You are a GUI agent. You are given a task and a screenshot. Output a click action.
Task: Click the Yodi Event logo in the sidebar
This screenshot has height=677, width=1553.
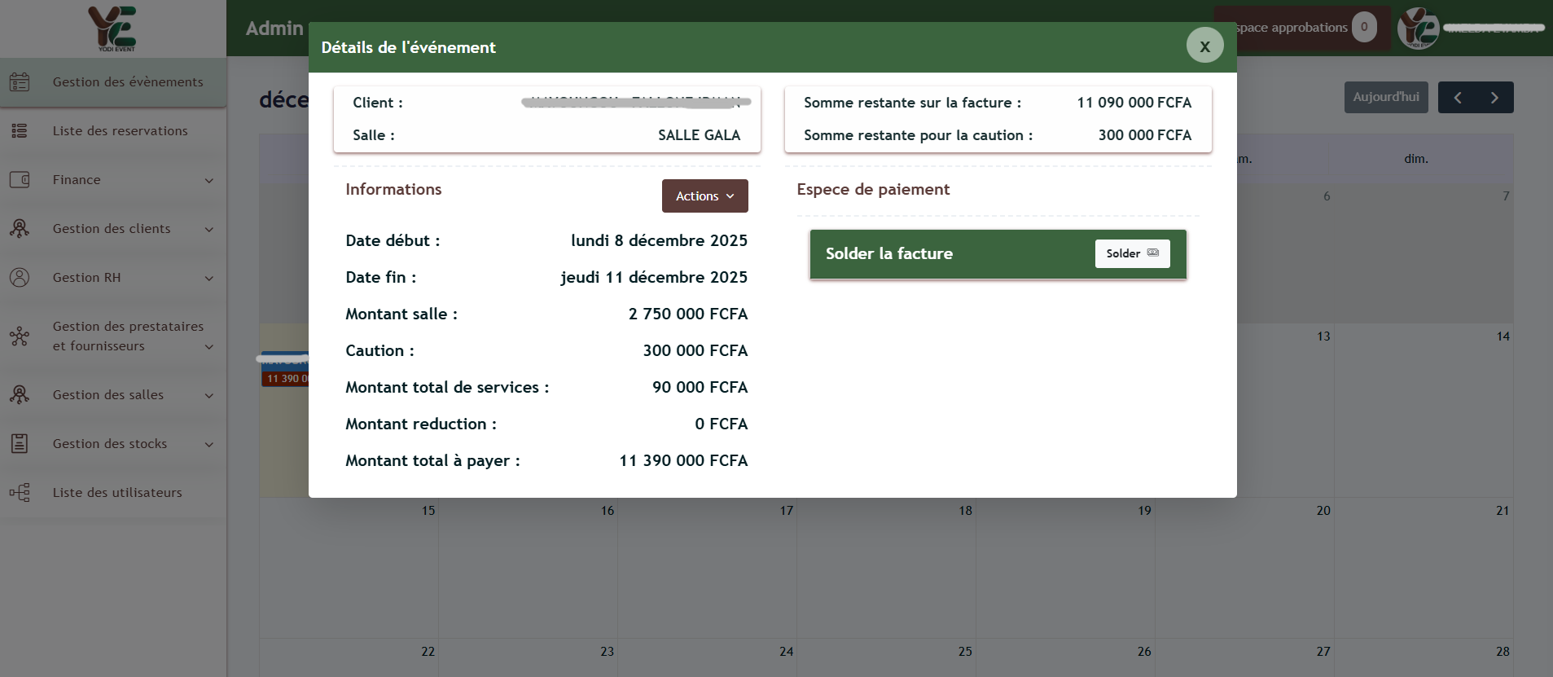pos(112,29)
